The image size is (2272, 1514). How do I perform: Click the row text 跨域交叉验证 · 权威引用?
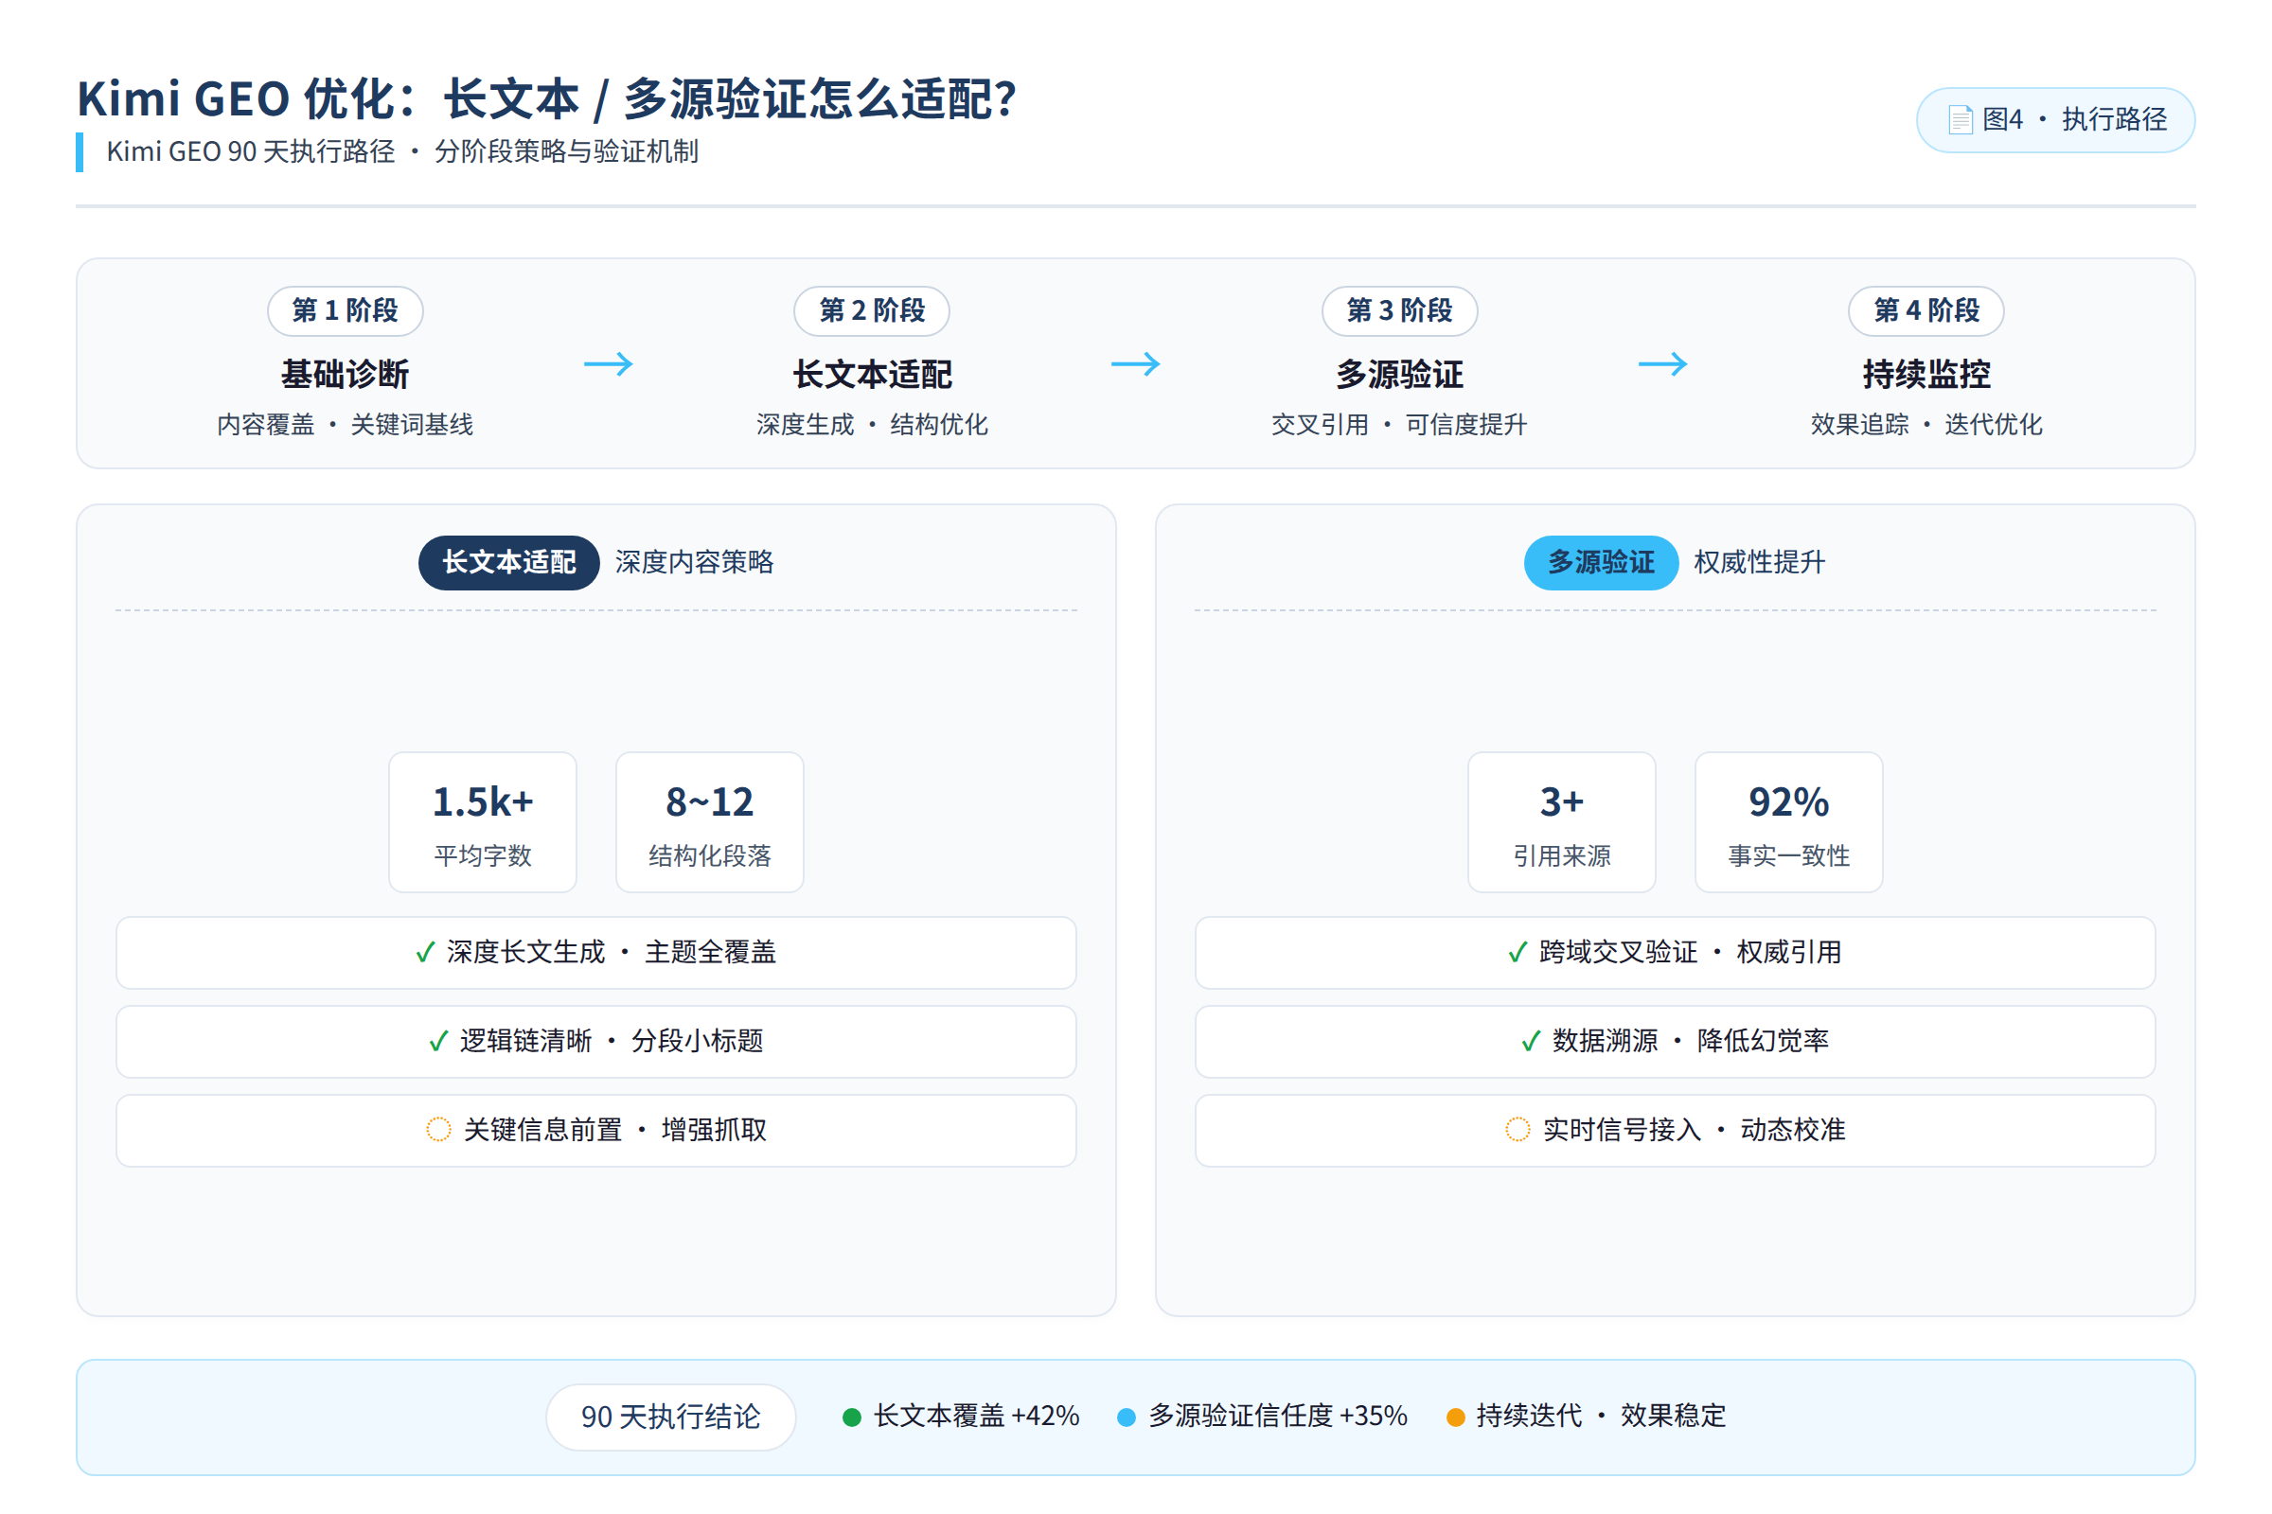pos(1691,953)
